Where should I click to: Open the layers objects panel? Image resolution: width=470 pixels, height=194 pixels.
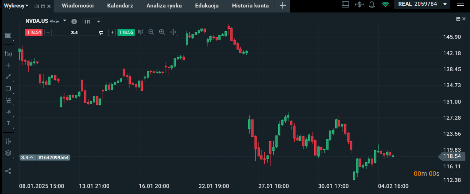[x=8, y=153]
